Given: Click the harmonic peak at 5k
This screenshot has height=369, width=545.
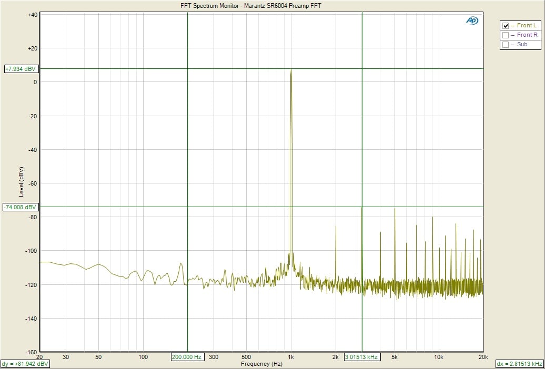Looking at the screenshot, I should tap(395, 209).
